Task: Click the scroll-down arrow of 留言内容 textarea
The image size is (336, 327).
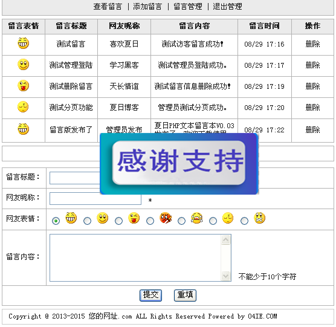Action: coord(225,276)
